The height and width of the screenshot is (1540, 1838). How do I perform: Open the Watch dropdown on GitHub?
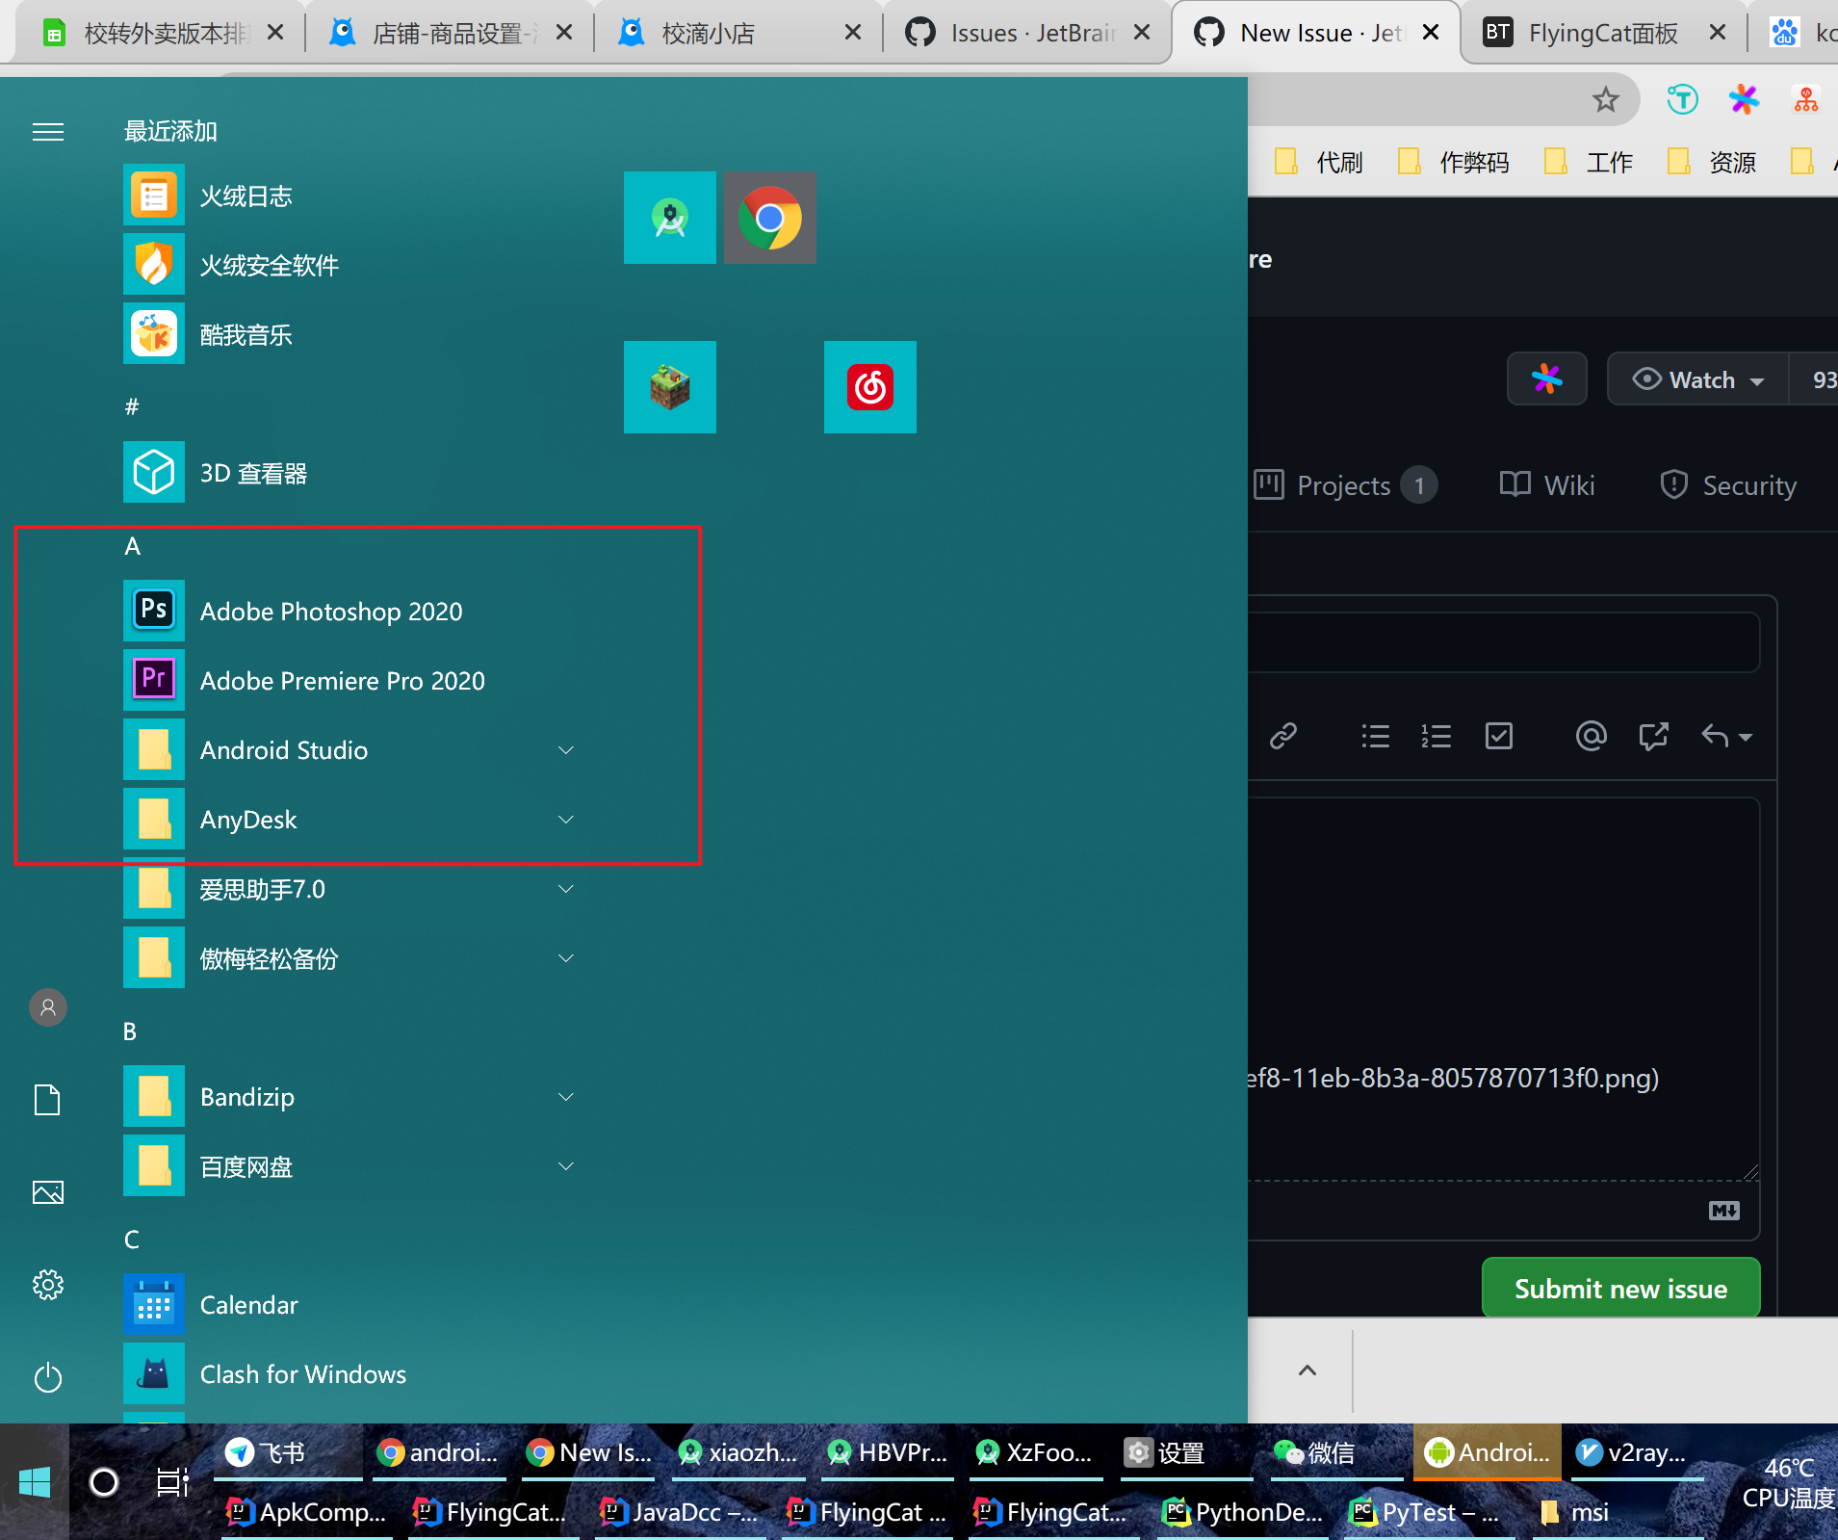[1697, 378]
